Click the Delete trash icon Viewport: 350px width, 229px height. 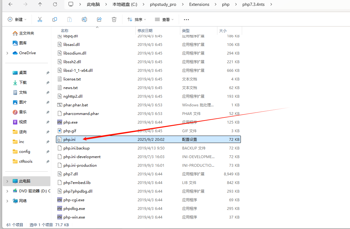click(x=114, y=19)
